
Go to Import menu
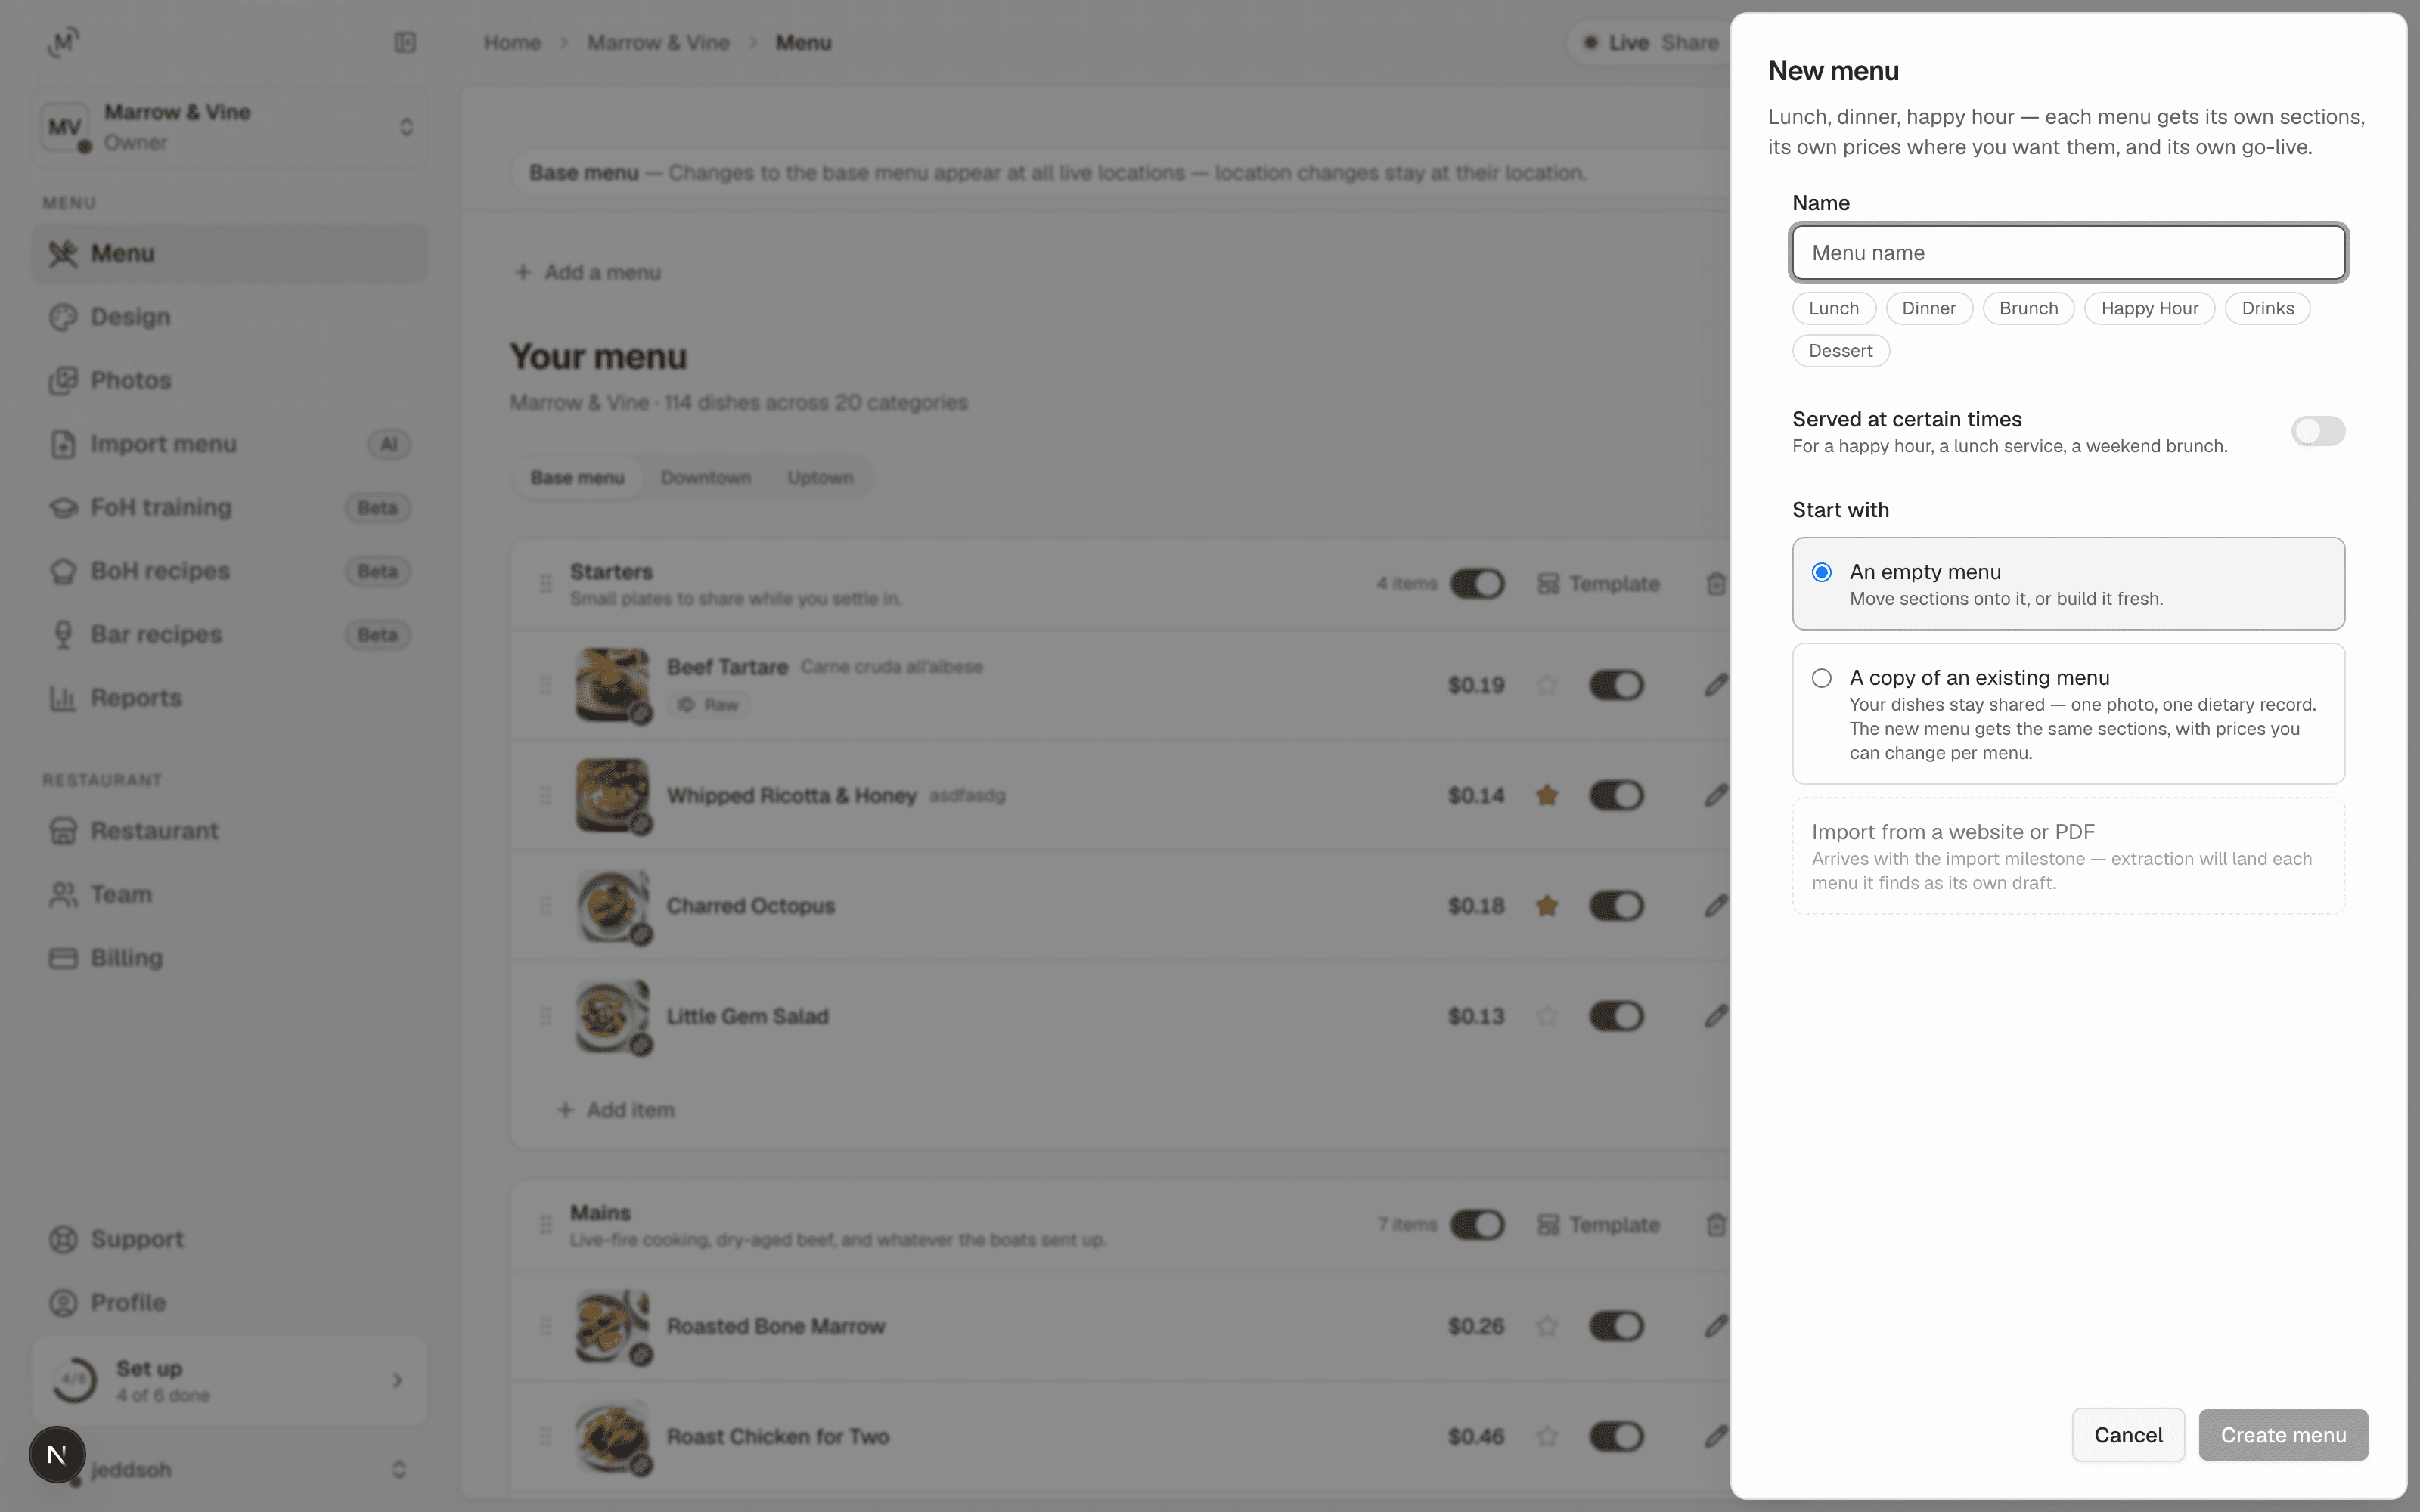pos(230,444)
